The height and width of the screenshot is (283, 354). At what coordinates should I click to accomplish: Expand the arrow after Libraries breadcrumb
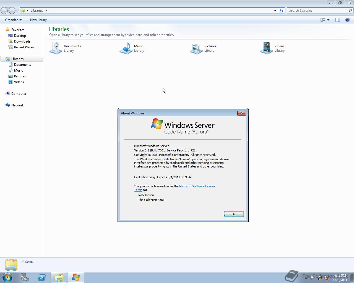coord(46,11)
